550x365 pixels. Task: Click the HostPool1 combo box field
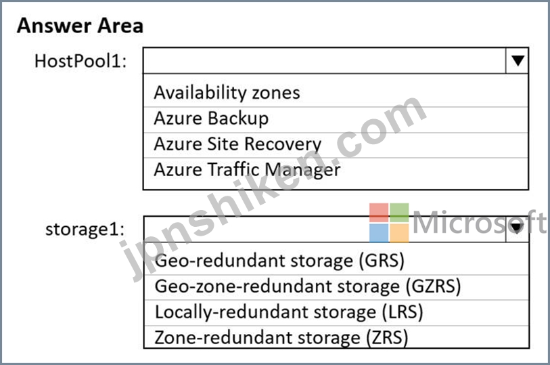(x=325, y=61)
